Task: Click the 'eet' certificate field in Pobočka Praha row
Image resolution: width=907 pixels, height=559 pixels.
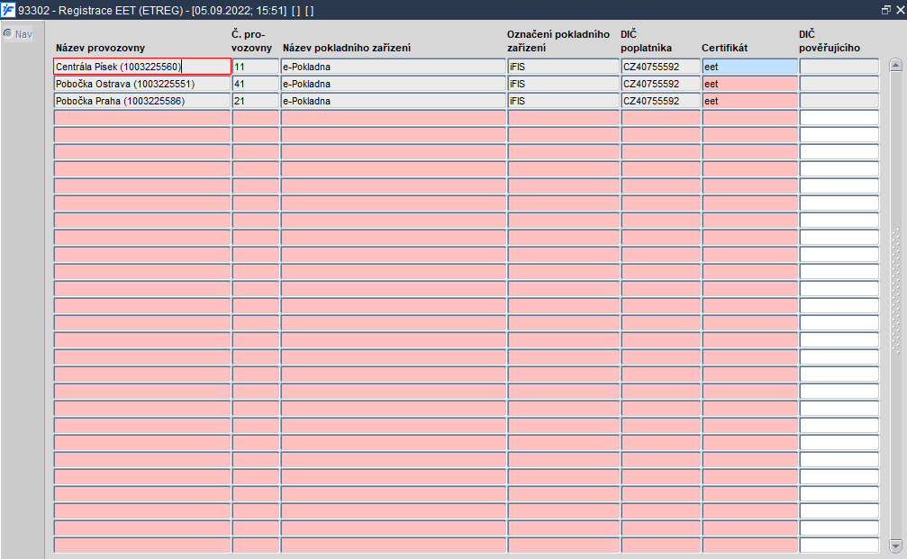Action: click(749, 101)
